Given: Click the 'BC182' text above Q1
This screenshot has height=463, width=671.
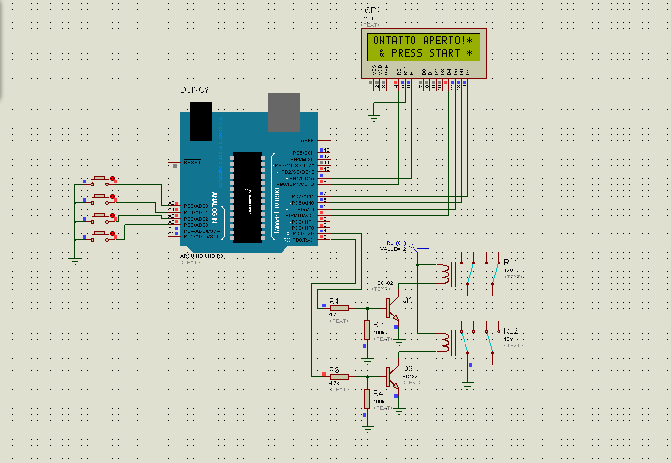Looking at the screenshot, I should coord(385,283).
